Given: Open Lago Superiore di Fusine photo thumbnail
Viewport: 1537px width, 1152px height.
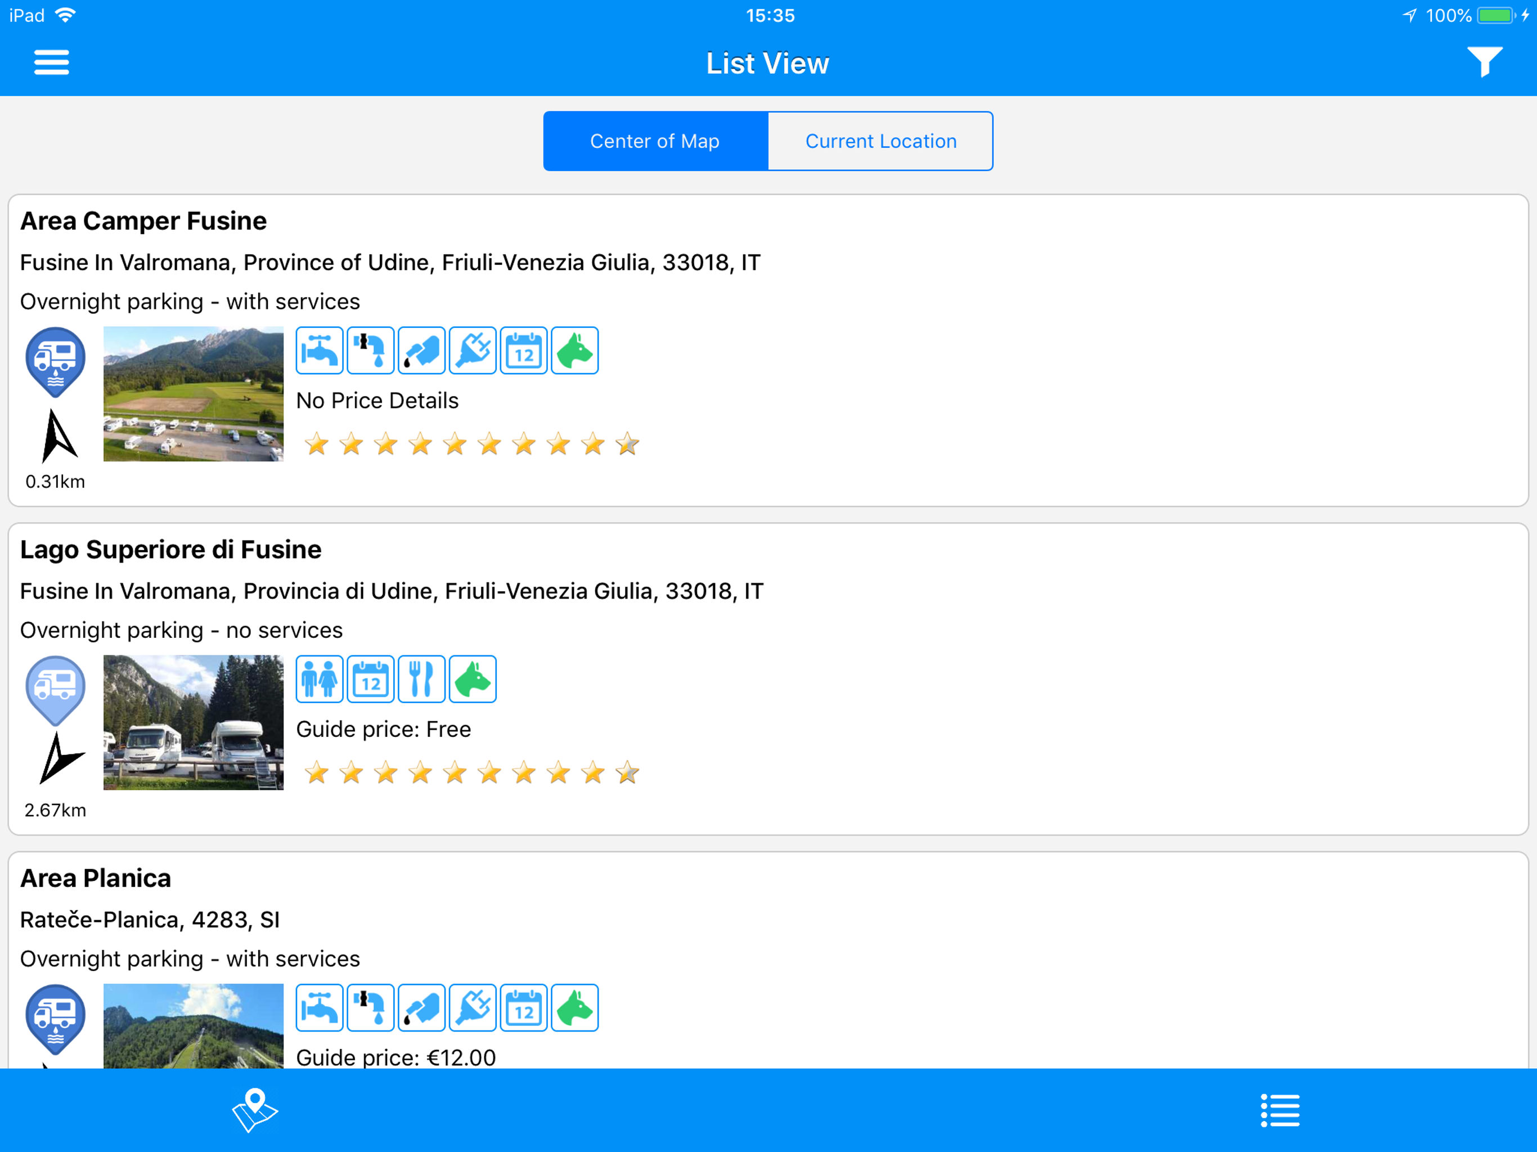Looking at the screenshot, I should click(x=193, y=723).
